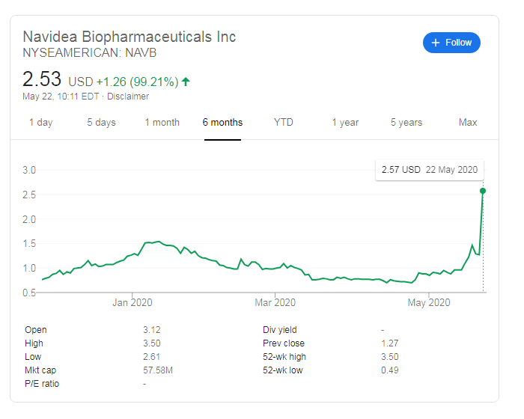Screen dimensions: 524x419
Task: Select the 6 months tab
Action: point(222,122)
